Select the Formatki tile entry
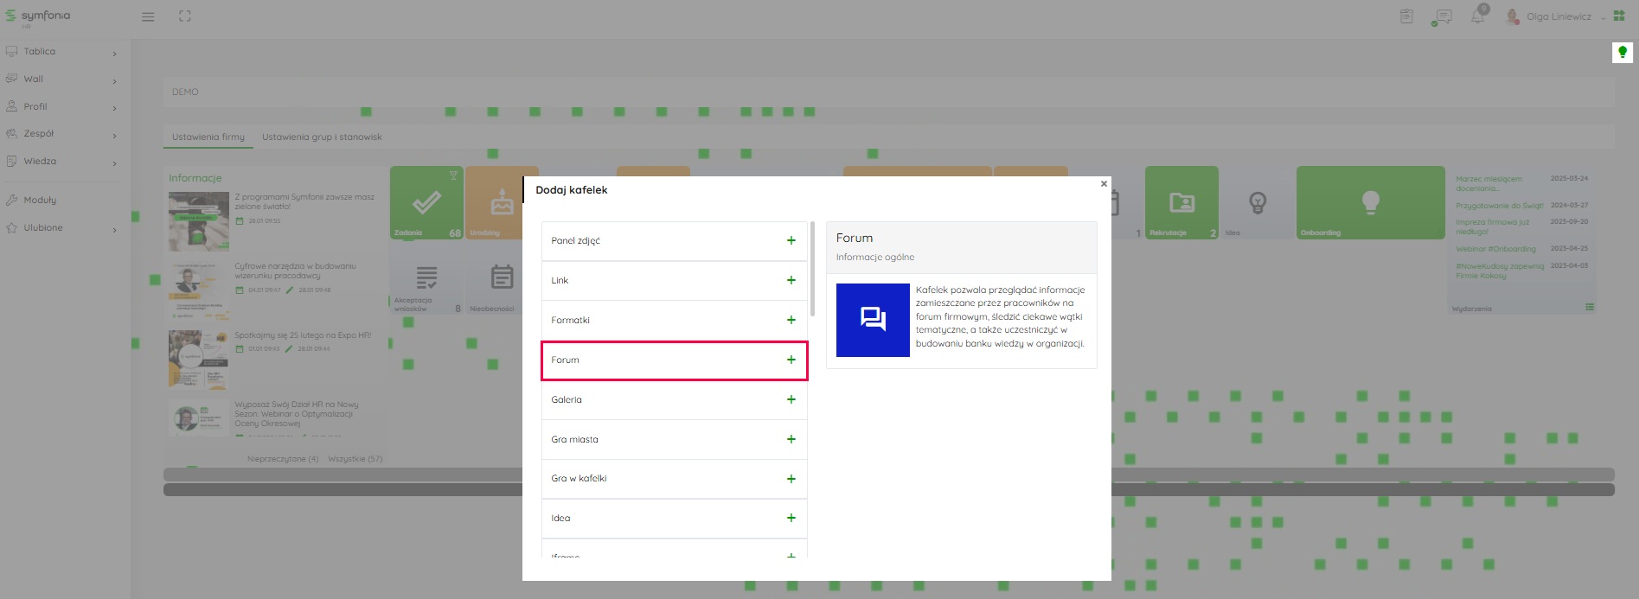This screenshot has height=599, width=1639. tap(657, 320)
